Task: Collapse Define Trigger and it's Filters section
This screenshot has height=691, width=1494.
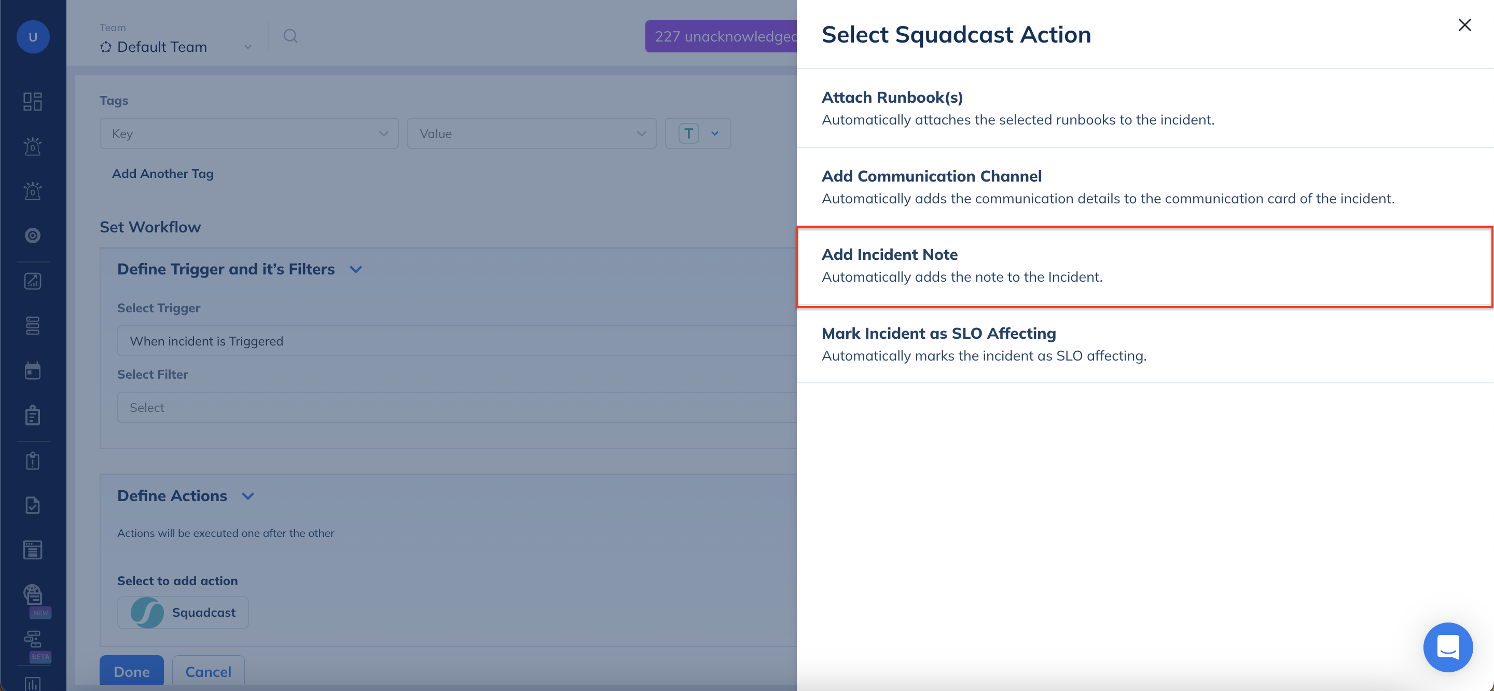Action: 356,269
